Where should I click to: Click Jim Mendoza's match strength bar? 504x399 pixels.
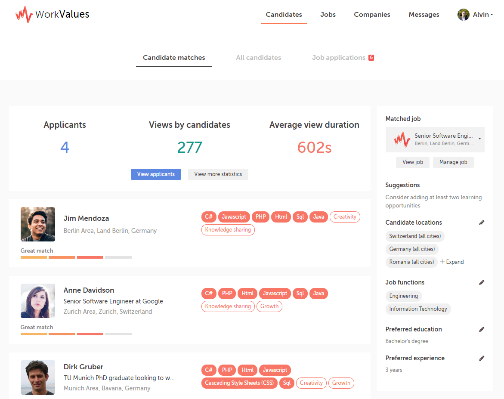coord(76,257)
